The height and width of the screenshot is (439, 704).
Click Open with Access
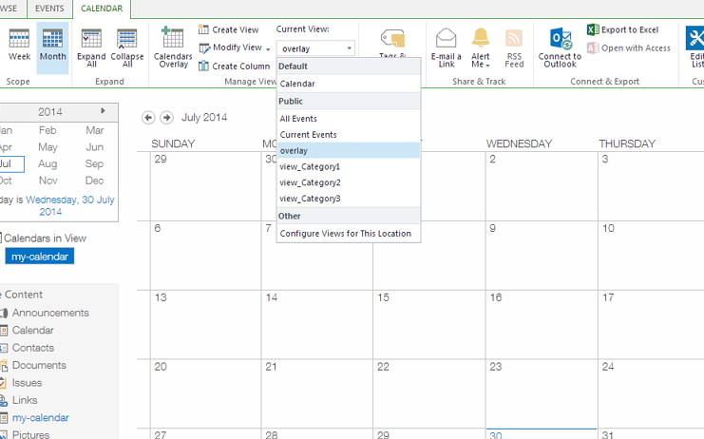coord(629,48)
